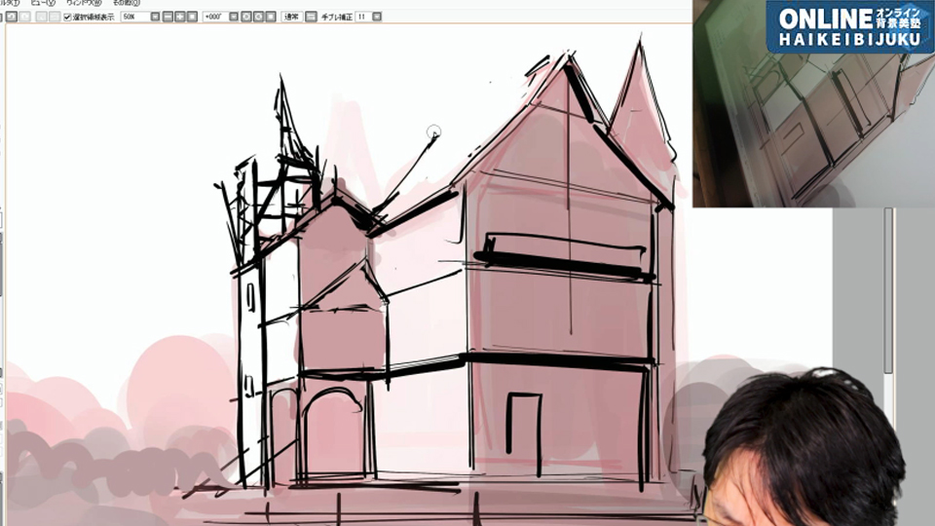Click the +000° rotation angle field
The image size is (935, 526).
[x=215, y=17]
